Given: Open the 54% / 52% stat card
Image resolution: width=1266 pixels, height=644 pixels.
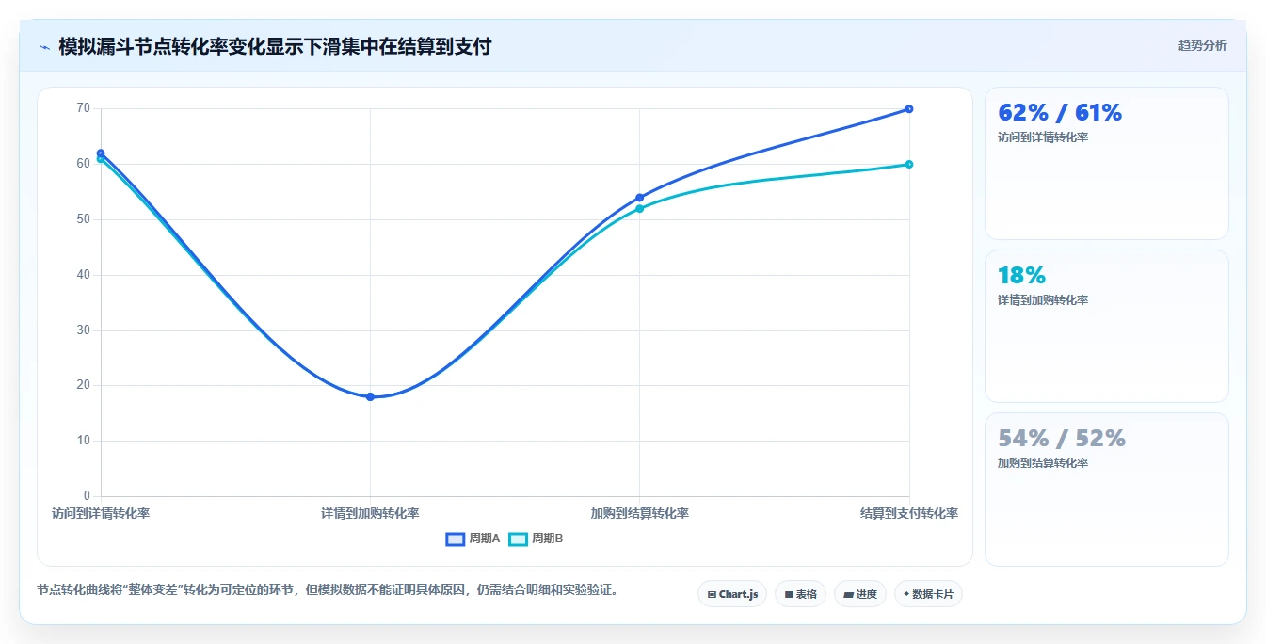Looking at the screenshot, I should tap(1107, 490).
